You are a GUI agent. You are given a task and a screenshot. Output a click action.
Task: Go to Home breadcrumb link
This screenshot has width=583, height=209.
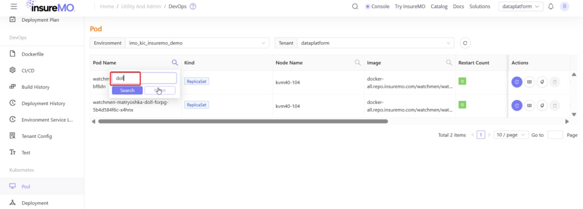[x=107, y=6]
